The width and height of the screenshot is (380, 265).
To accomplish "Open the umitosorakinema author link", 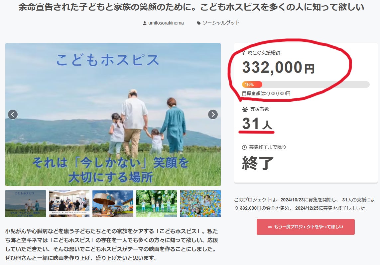I will coord(166,23).
